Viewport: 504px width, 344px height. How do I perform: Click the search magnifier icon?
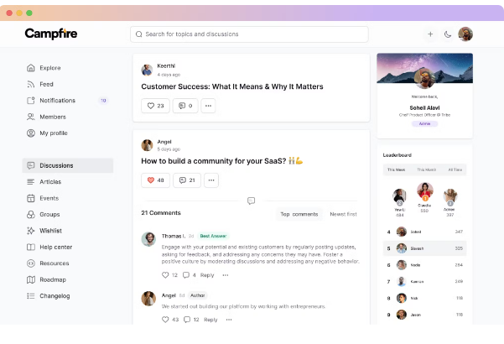139,34
